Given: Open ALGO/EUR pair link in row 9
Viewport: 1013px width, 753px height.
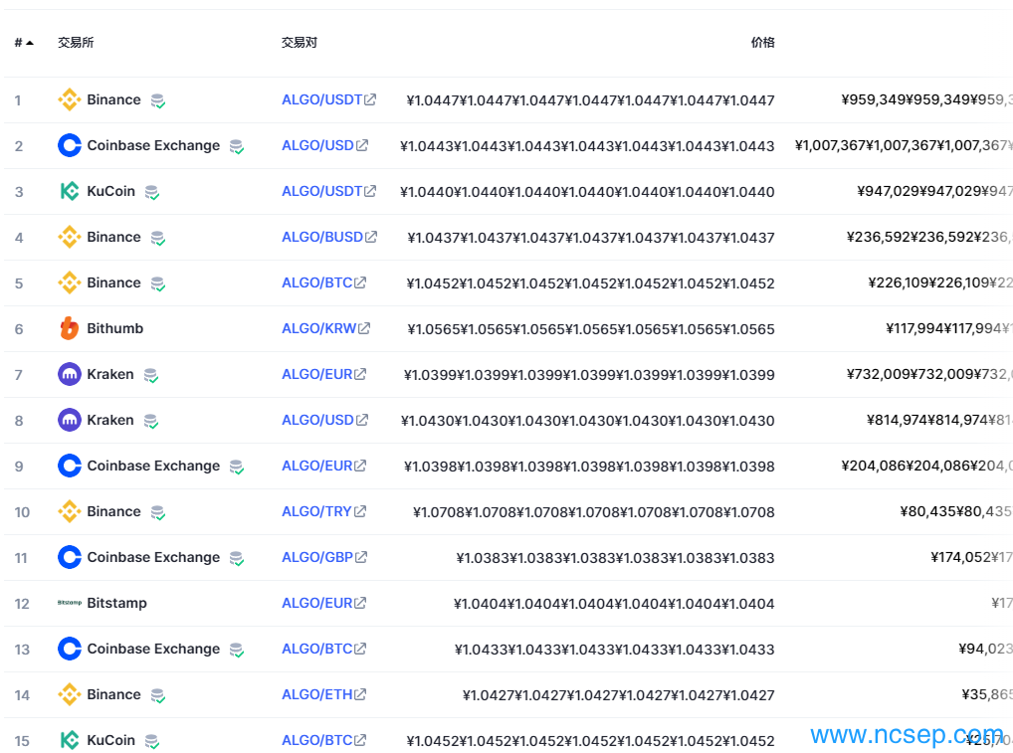Looking at the screenshot, I should click(x=323, y=466).
